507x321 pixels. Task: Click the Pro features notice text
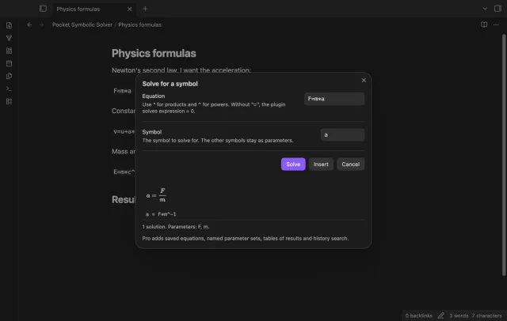point(246,239)
